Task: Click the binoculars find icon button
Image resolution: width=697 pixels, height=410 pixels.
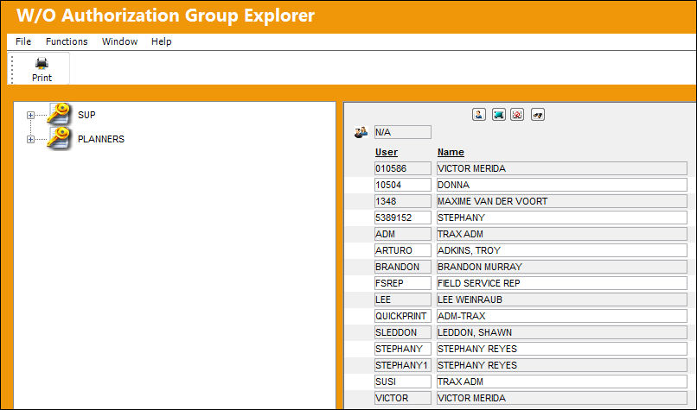Action: pos(537,115)
